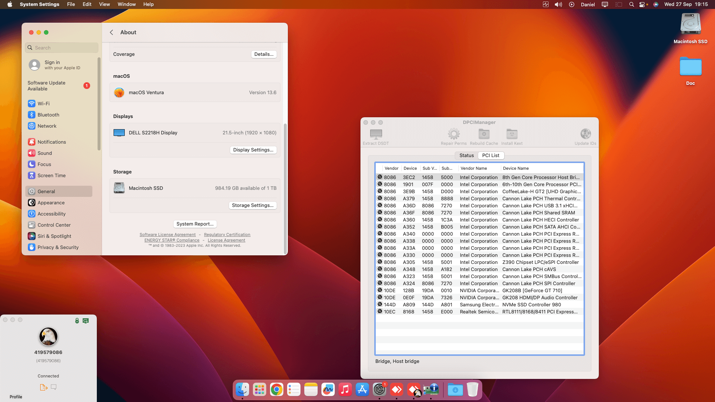Open the Window menu in menu bar

[x=127, y=4]
